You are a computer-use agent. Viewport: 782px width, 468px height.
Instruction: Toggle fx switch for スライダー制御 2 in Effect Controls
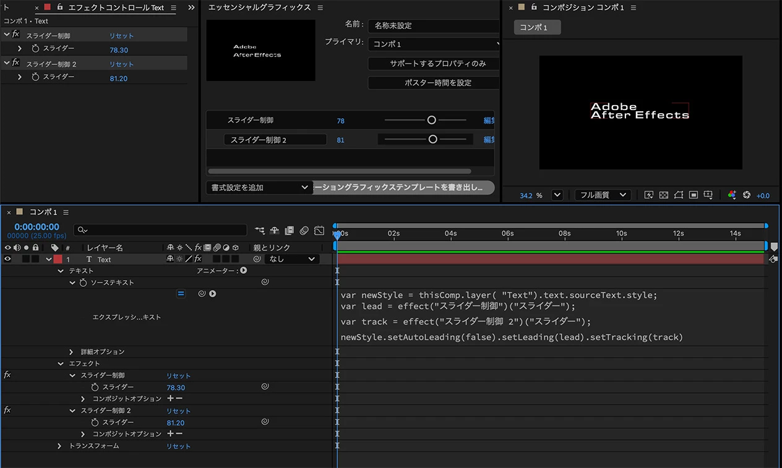click(x=15, y=63)
